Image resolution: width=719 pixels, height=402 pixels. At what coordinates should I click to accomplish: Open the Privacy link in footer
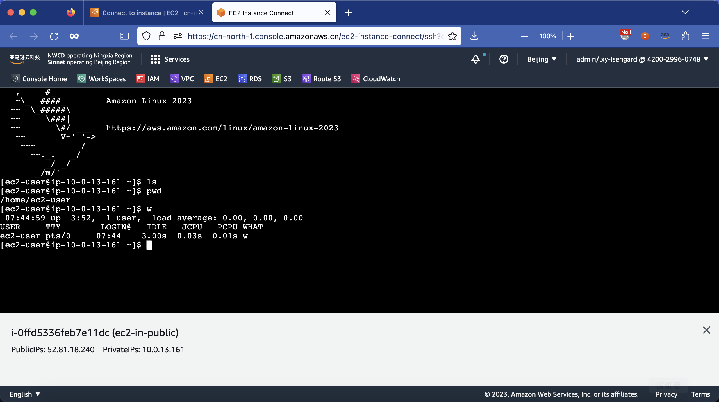tap(666, 394)
